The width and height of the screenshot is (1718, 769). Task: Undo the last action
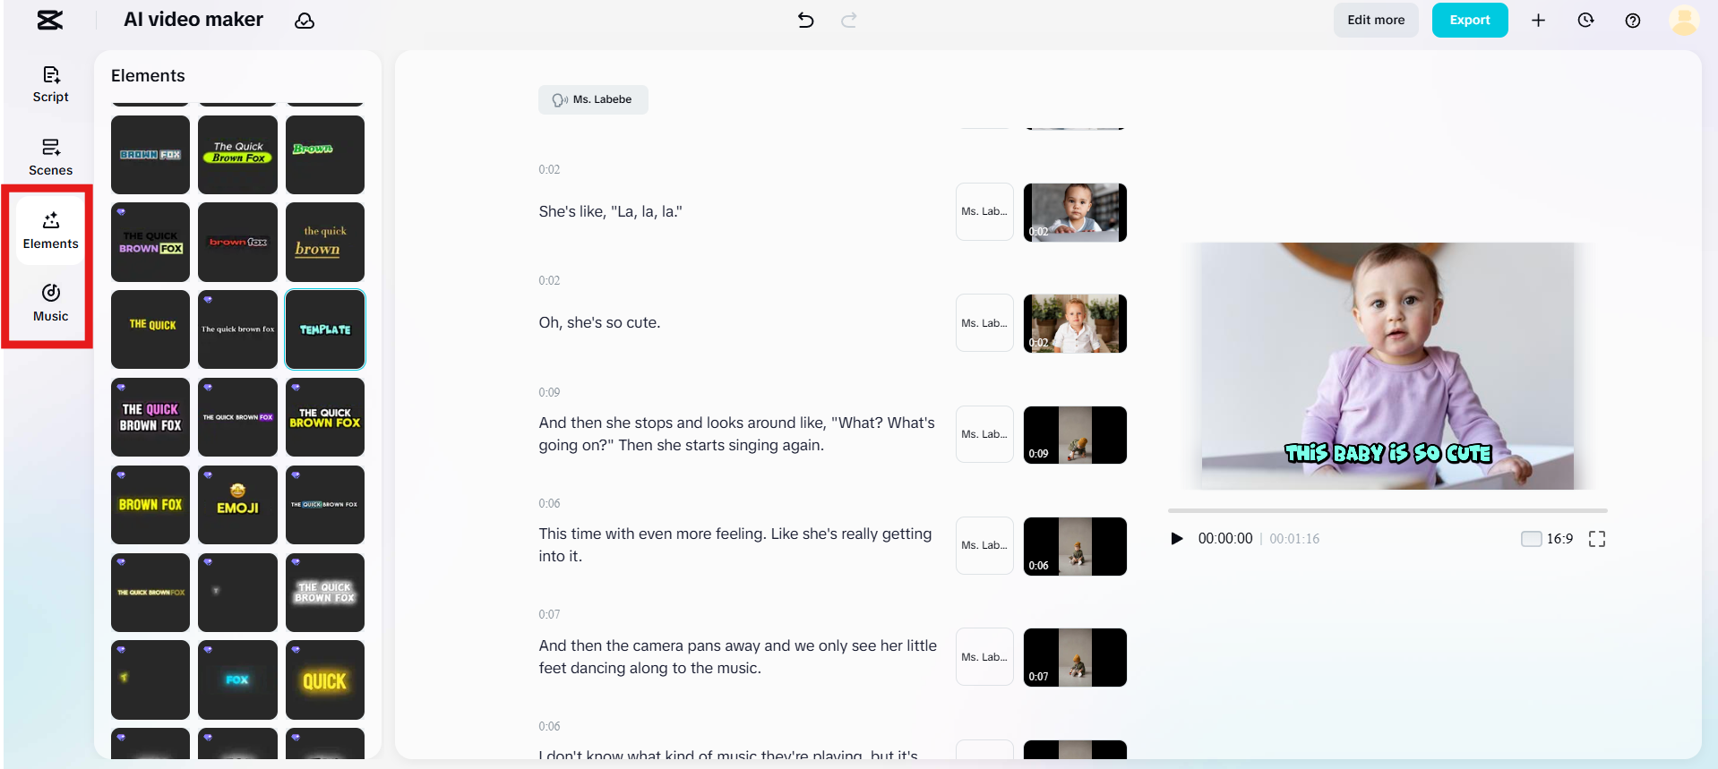tap(806, 20)
